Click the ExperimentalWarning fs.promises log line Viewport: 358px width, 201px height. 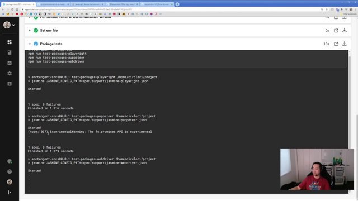pos(90,132)
